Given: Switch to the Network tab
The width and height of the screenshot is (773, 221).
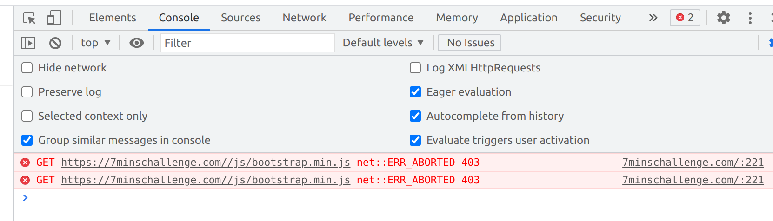Looking at the screenshot, I should point(304,18).
